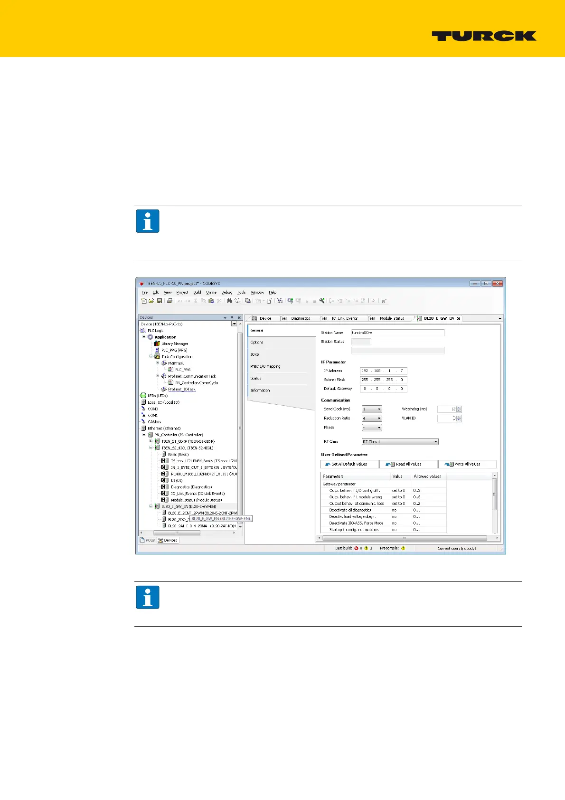Collapse the Application tree node
This screenshot has height=800, width=565.
[x=144, y=337]
